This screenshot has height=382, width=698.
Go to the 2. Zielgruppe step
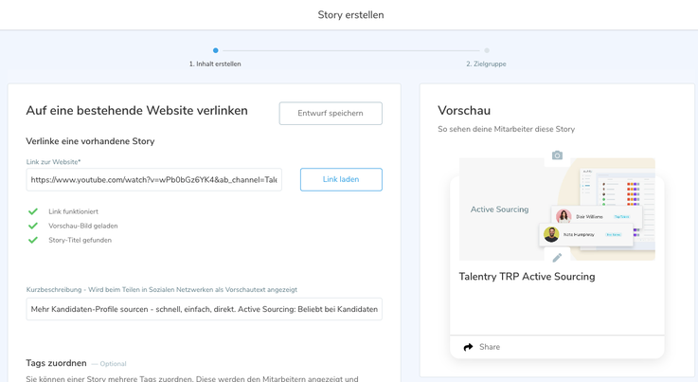pos(486,64)
